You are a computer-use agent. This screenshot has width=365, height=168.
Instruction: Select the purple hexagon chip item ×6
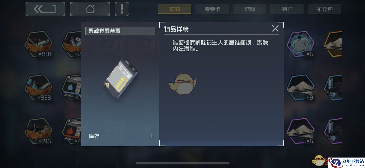301,44
